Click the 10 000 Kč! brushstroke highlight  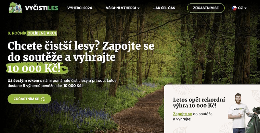37,68
